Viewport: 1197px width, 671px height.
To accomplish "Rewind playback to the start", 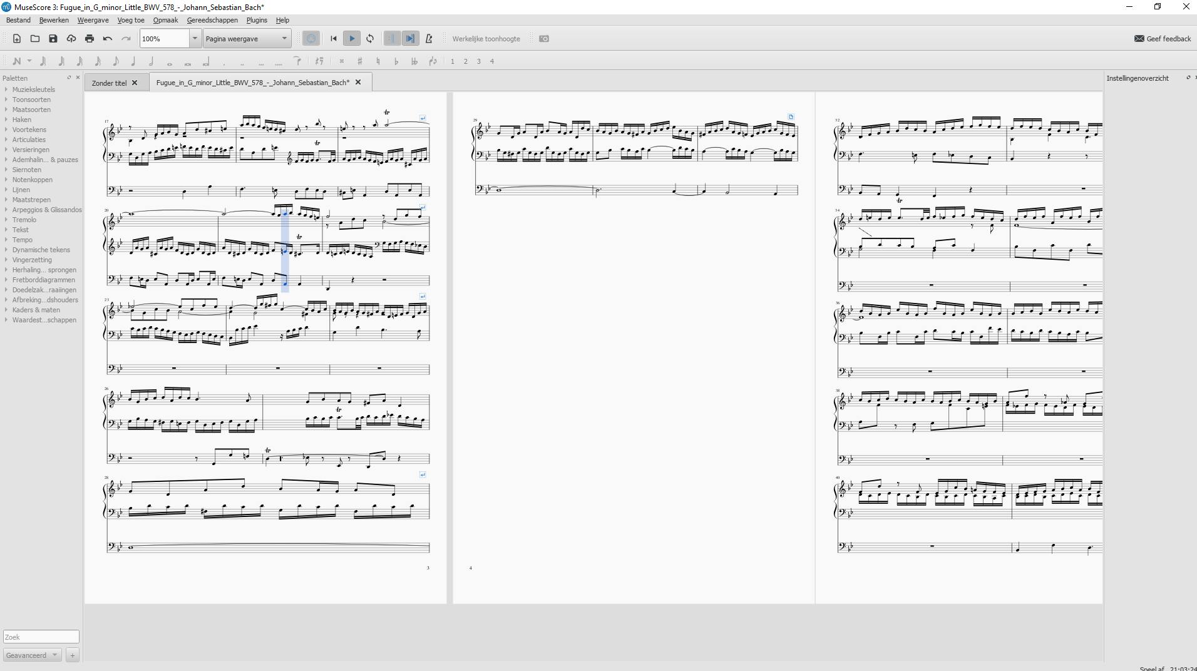I will click(334, 39).
